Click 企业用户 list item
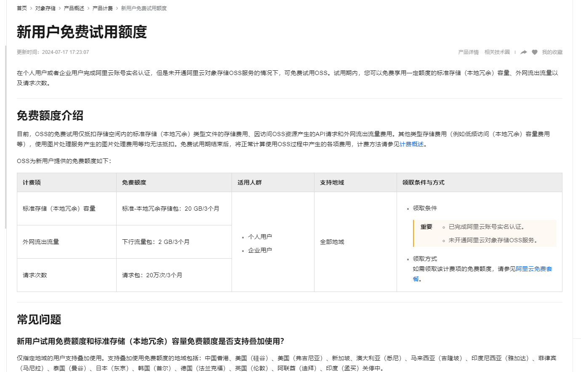The height and width of the screenshot is (372, 581). [260, 250]
